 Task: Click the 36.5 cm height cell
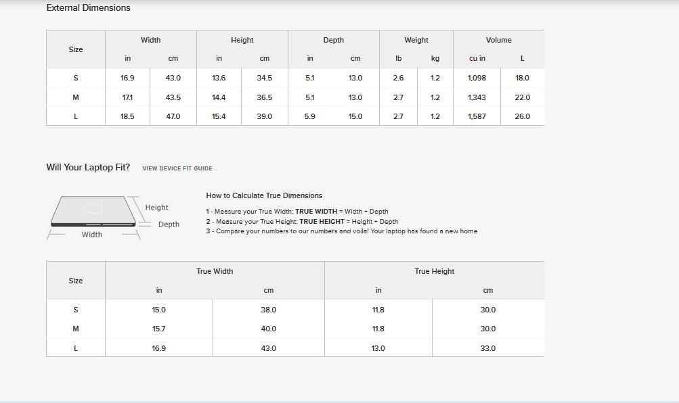(264, 97)
